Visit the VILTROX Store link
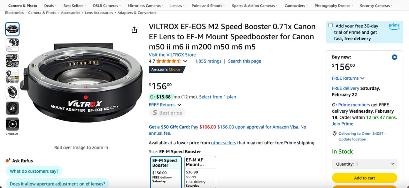Screen dimensions: 409x188 172,55
